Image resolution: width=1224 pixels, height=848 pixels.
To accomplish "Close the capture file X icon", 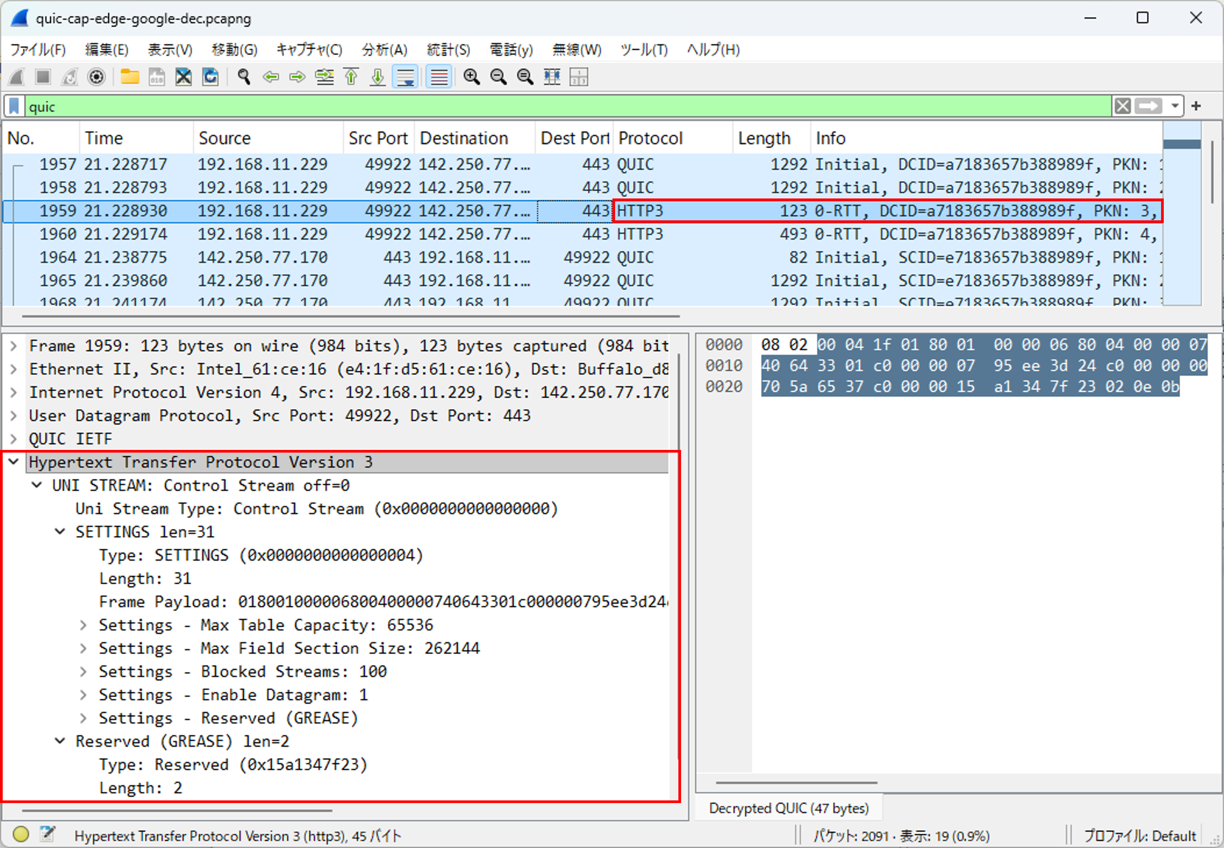I will [x=184, y=77].
